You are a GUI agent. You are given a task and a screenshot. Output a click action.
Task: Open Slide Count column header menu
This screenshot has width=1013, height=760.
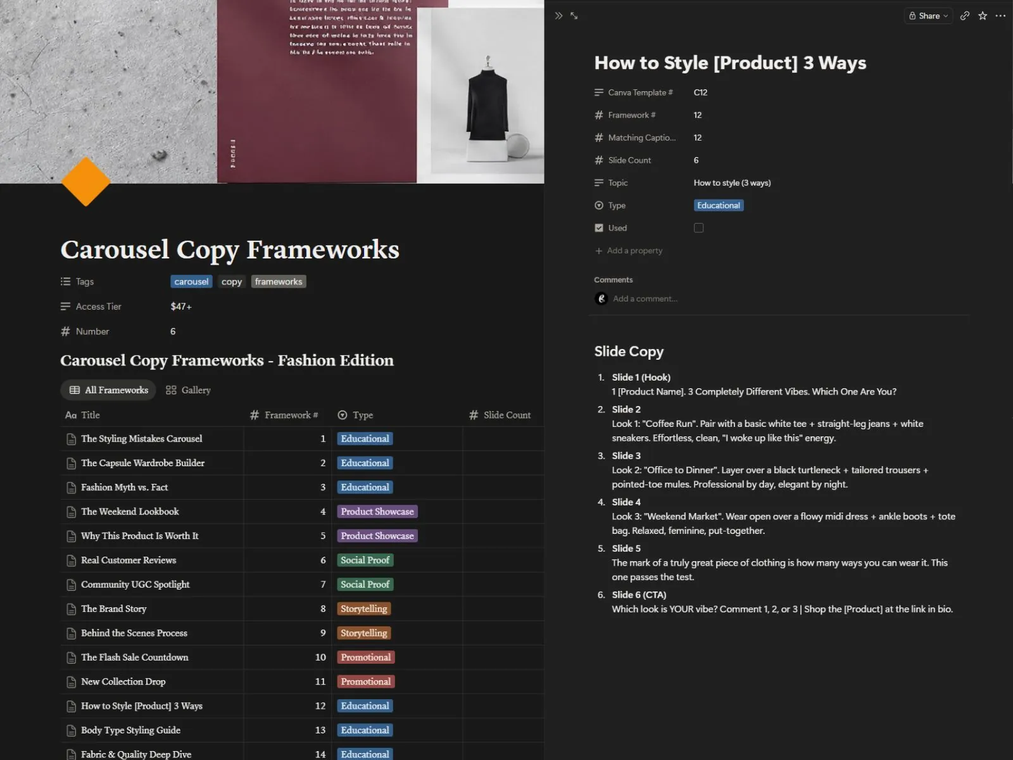[500, 415]
